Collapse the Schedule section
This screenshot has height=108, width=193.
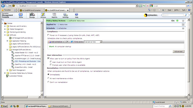coord(183,28)
